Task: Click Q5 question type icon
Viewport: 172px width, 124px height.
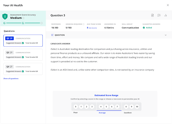Action: click(x=11, y=52)
